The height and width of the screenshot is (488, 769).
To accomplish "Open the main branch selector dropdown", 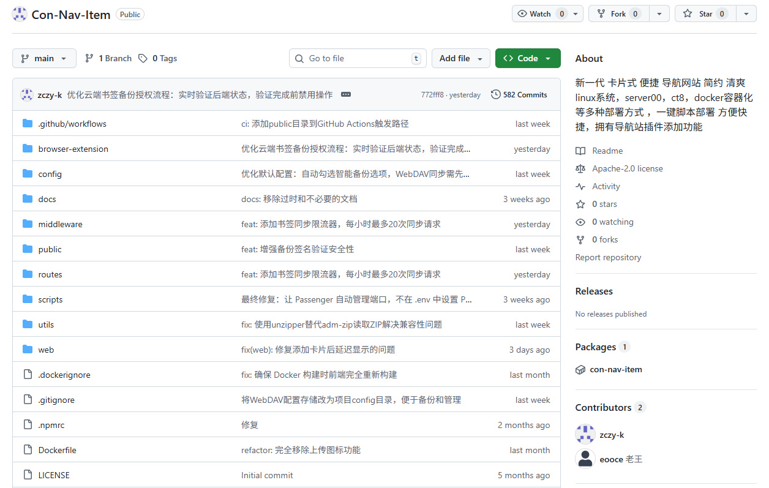I will point(44,59).
